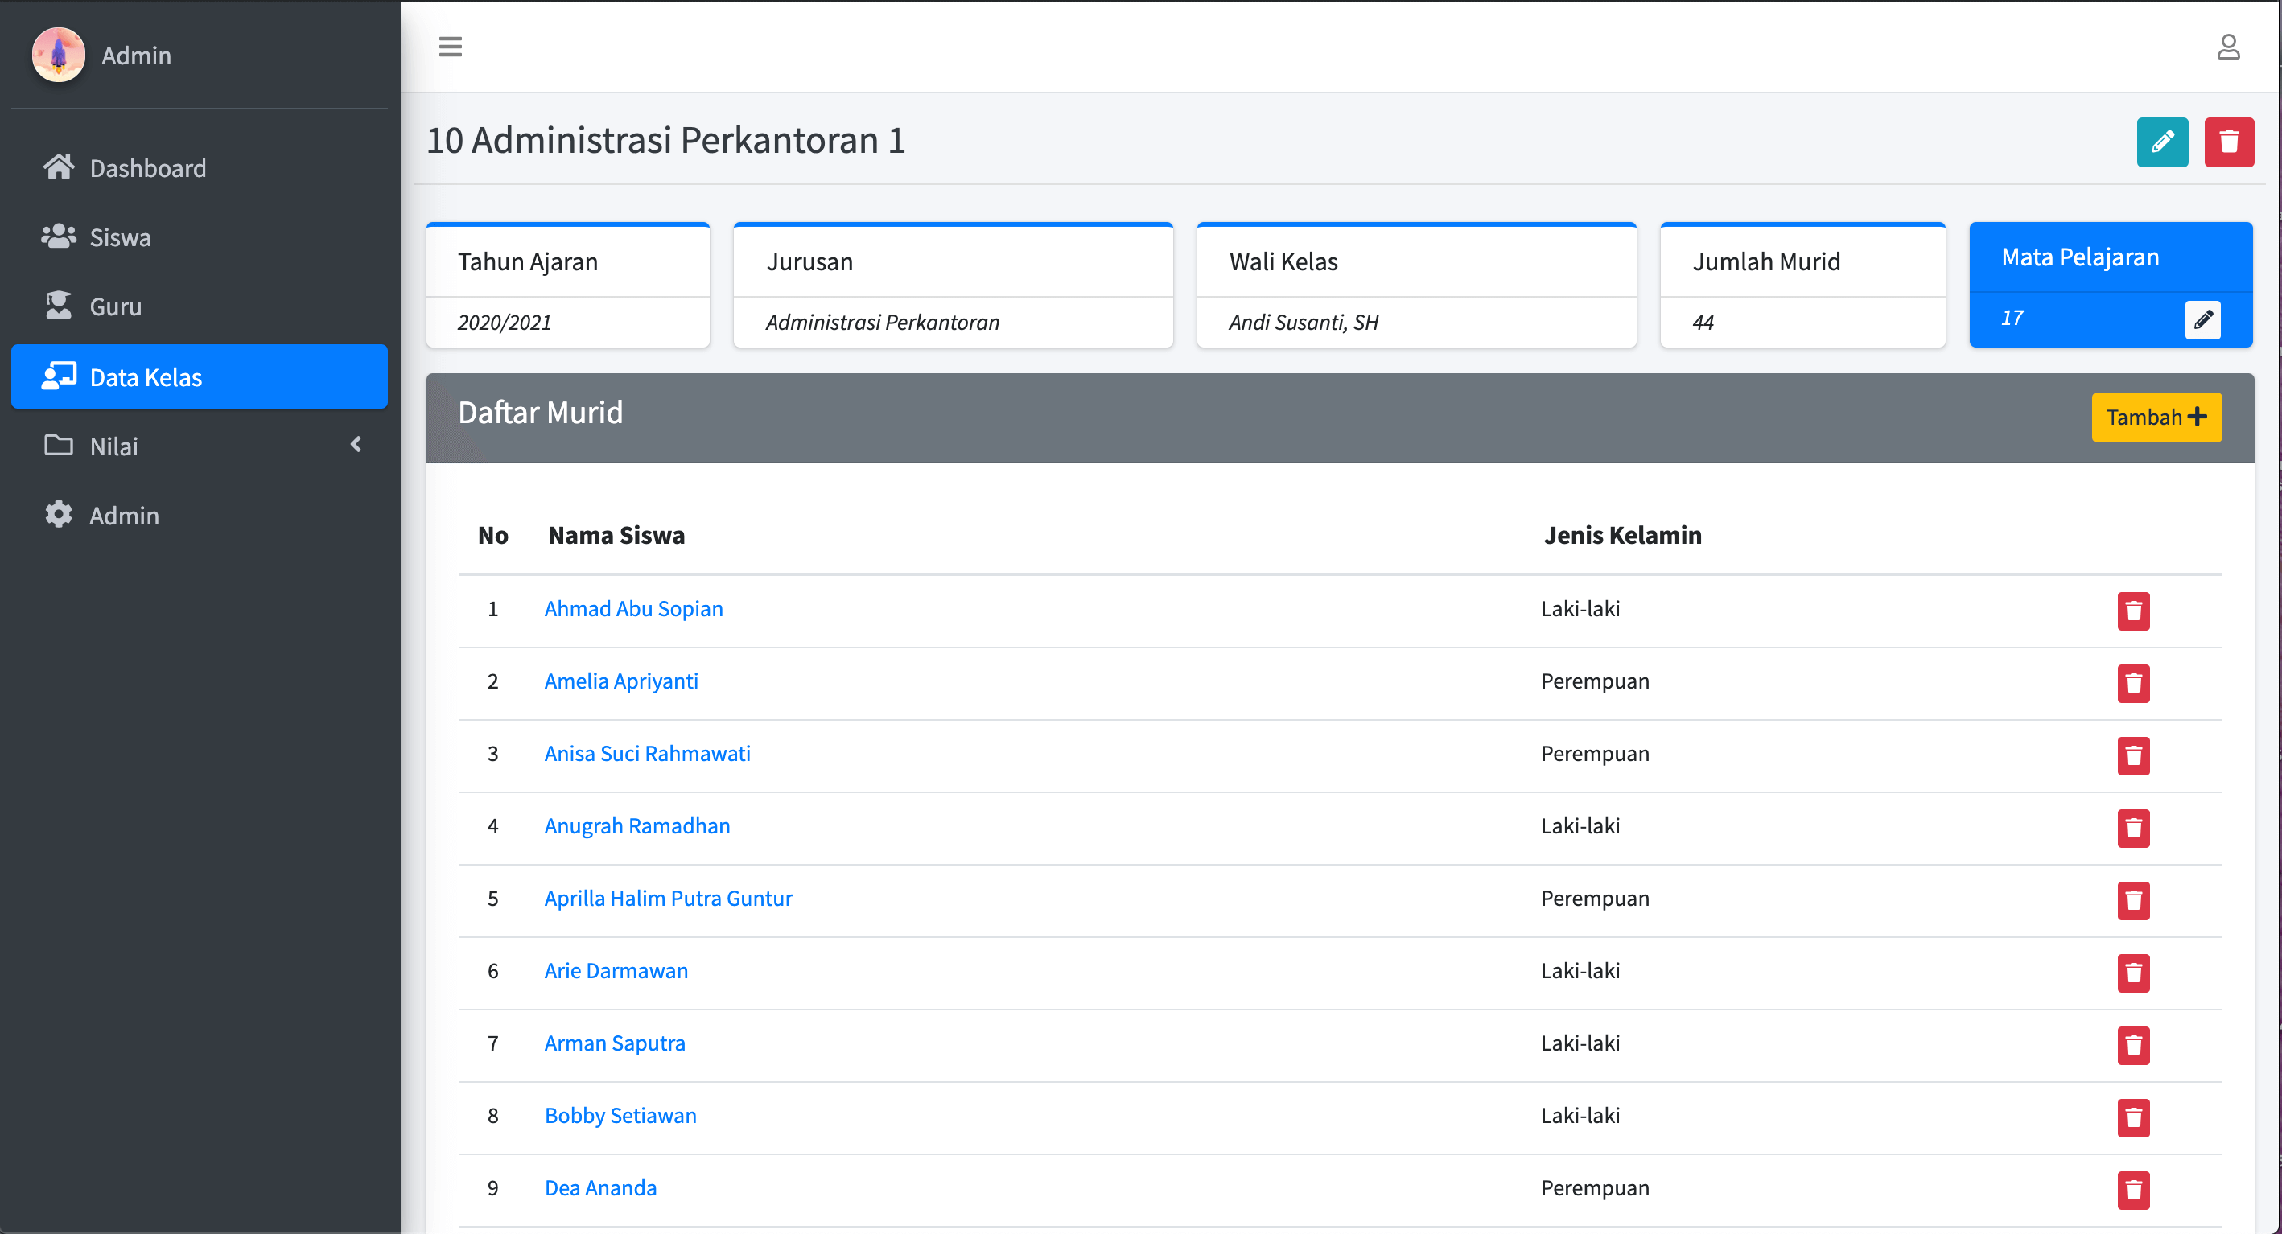This screenshot has height=1234, width=2282.
Task: Open Ahmad Abu Sopian's profile link
Action: tap(633, 609)
